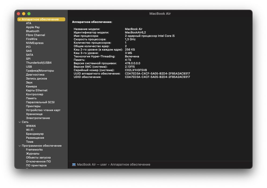
Task: Select Размещения in the sidebar
Action: [35, 138]
